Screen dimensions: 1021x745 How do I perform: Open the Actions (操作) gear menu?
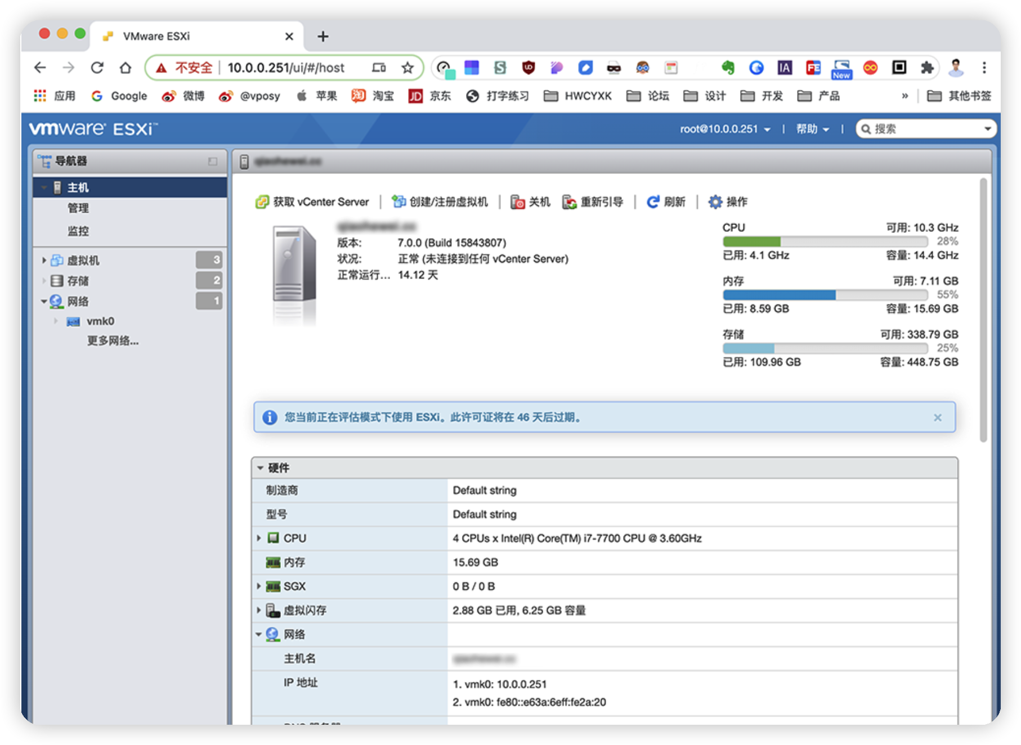click(x=728, y=202)
